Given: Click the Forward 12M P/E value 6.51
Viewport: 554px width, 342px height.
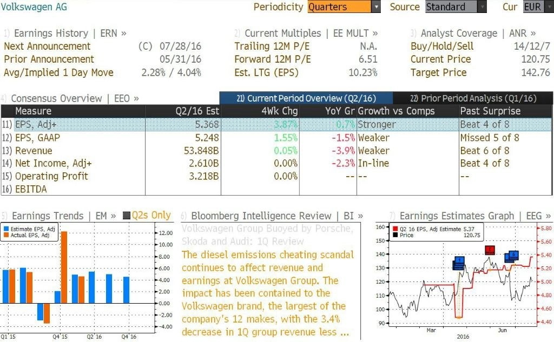Looking at the screenshot, I should (368, 59).
